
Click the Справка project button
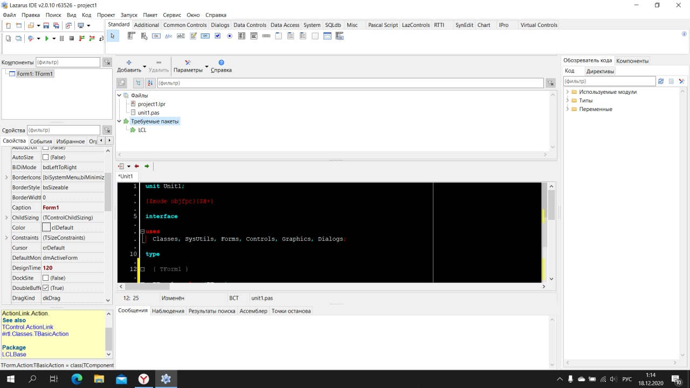pos(221,66)
